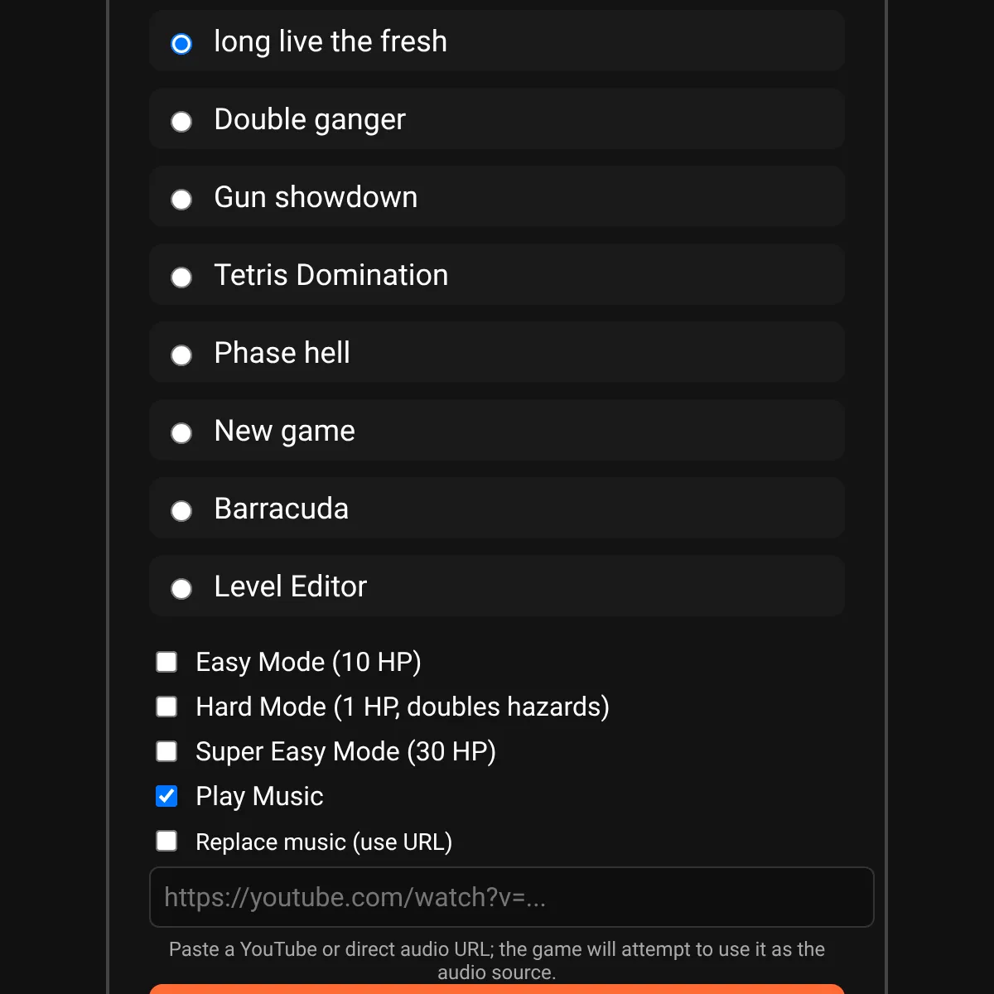Click the Level Editor row label
This screenshot has width=994, height=994.
(x=290, y=586)
